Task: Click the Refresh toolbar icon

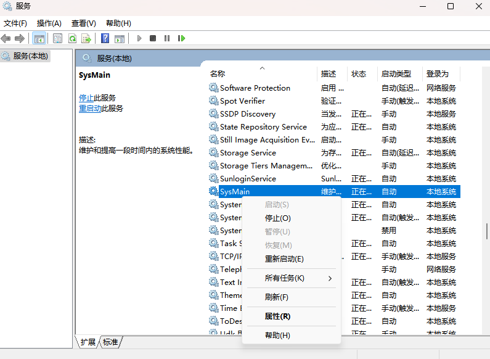Action: point(73,38)
